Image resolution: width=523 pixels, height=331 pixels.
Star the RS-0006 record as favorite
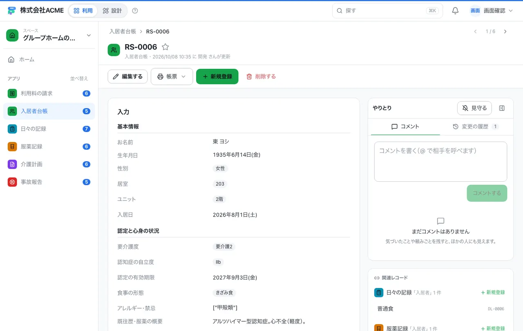click(165, 47)
